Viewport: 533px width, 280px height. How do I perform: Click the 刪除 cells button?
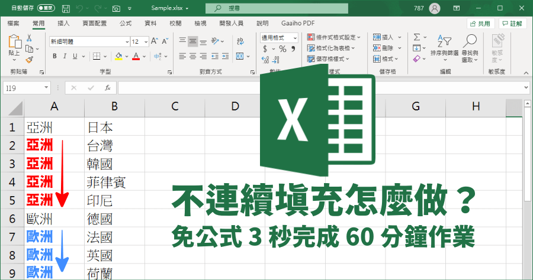tap(383, 48)
